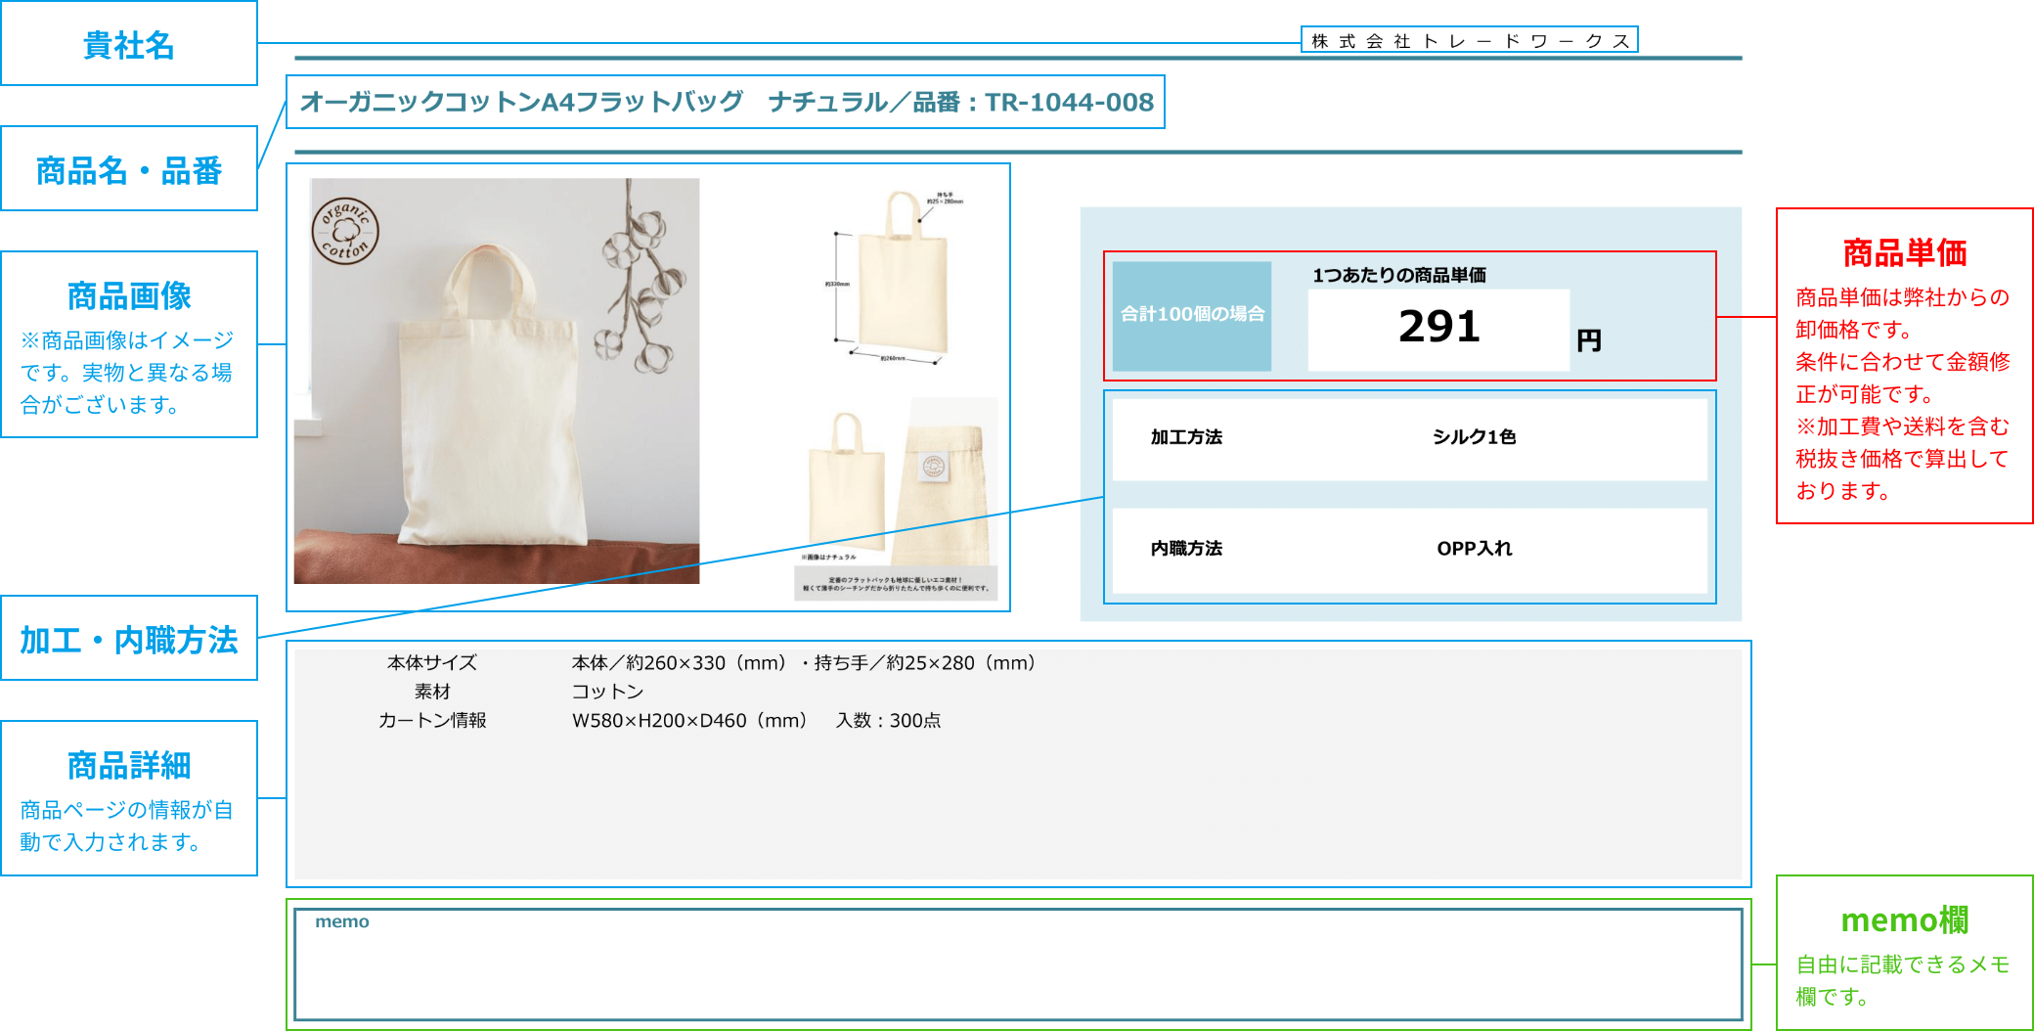The width and height of the screenshot is (2034, 1031).
Task: Click the unit price value 291
Action: pos(1438,328)
